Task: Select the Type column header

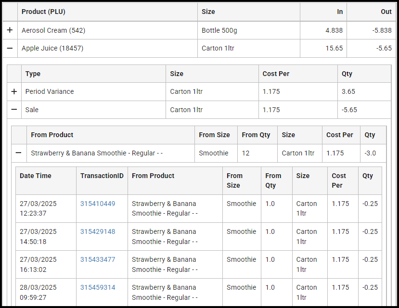Action: pos(33,74)
